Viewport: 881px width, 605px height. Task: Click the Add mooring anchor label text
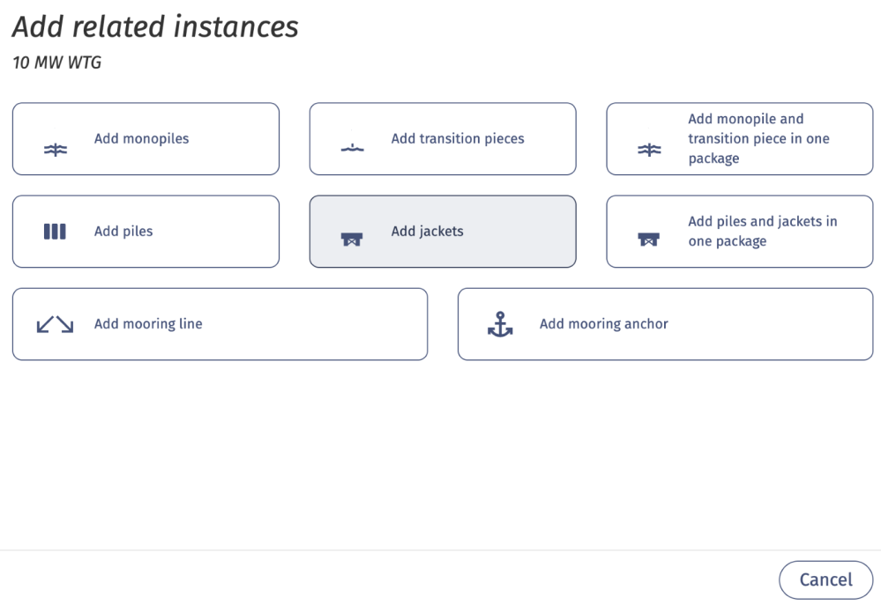tap(604, 324)
